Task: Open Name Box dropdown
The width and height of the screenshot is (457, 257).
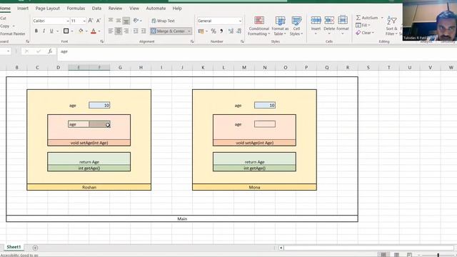Action: 8,51
